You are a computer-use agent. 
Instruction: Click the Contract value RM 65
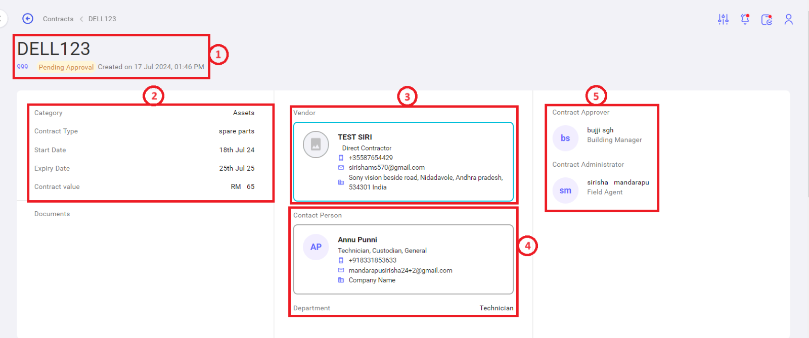(x=243, y=186)
